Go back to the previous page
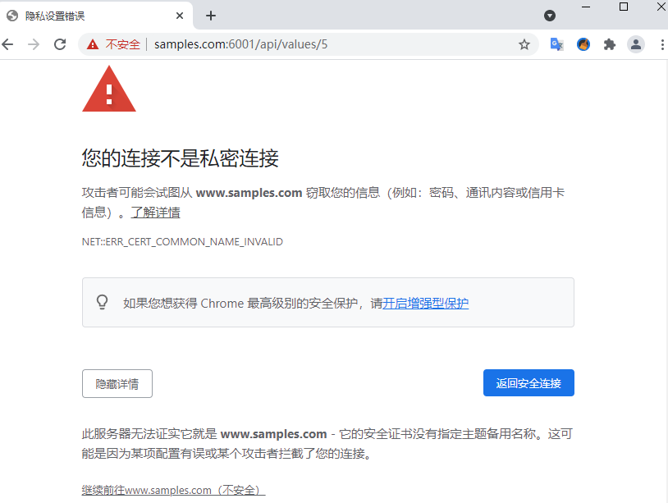 point(7,44)
